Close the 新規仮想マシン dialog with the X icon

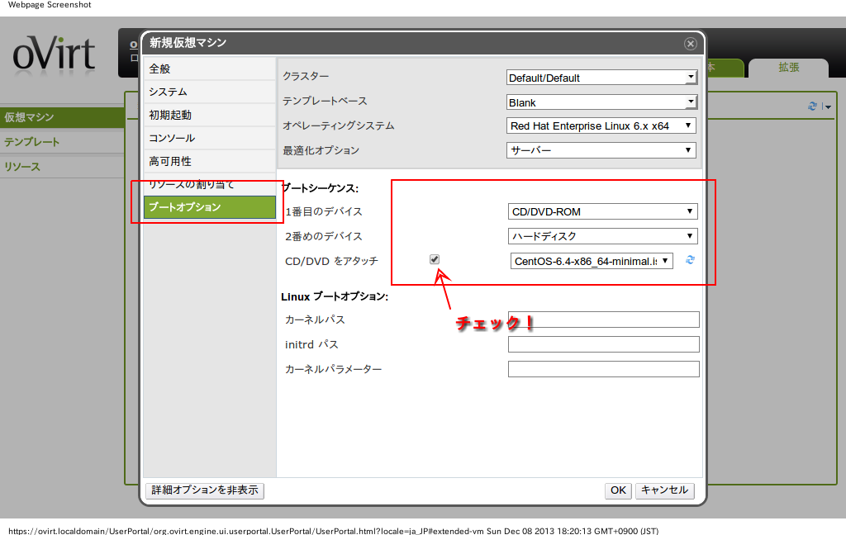690,44
